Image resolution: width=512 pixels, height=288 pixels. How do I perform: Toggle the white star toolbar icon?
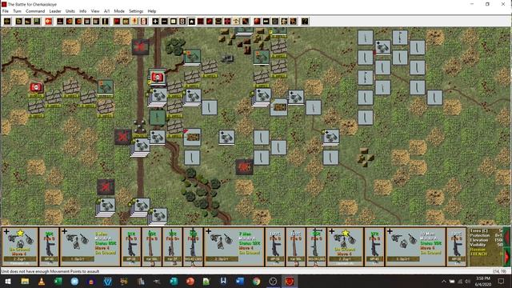192,22
